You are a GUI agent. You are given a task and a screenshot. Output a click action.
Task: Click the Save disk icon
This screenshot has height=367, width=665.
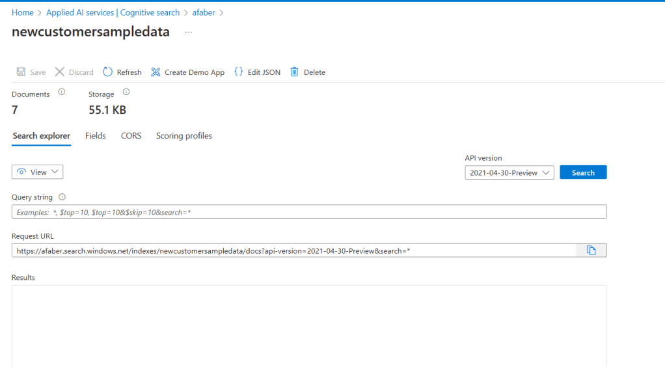21,72
